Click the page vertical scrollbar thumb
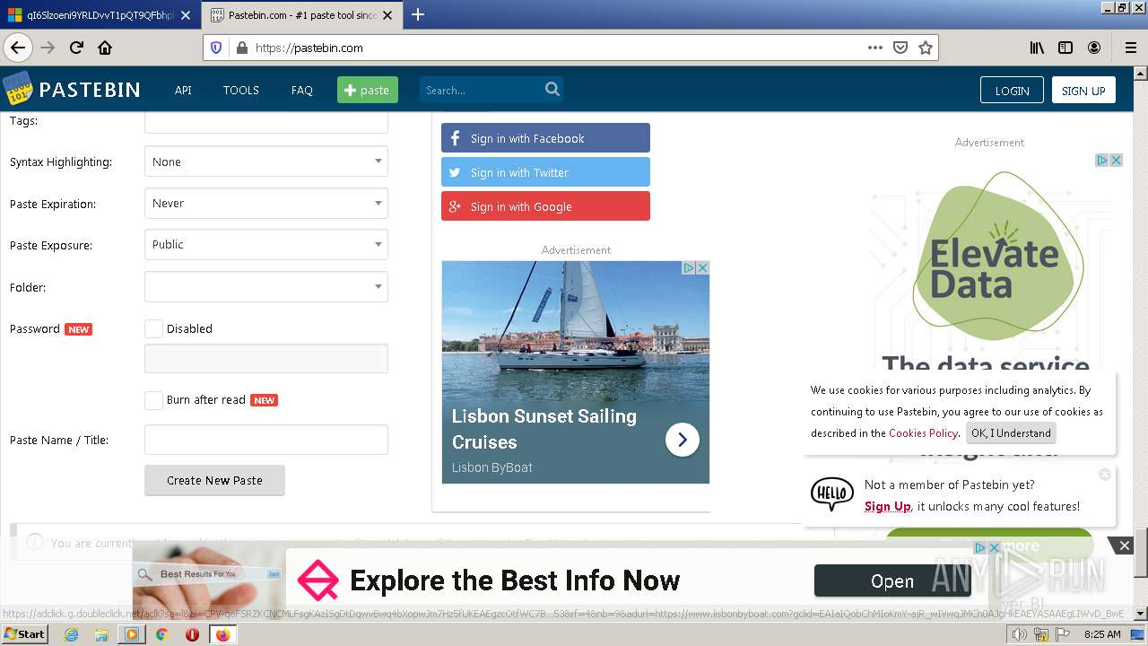 [x=1141, y=552]
